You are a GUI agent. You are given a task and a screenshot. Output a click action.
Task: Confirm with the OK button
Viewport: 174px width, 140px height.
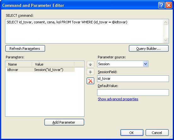[132, 132]
